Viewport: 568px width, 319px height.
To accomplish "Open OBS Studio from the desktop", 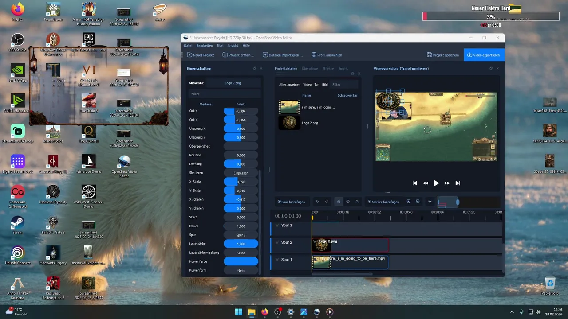I will click(17, 42).
